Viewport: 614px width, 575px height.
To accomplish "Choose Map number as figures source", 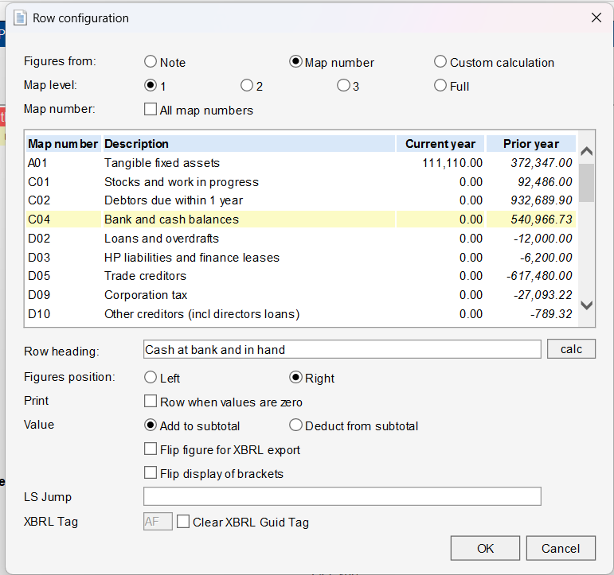I will [x=295, y=62].
